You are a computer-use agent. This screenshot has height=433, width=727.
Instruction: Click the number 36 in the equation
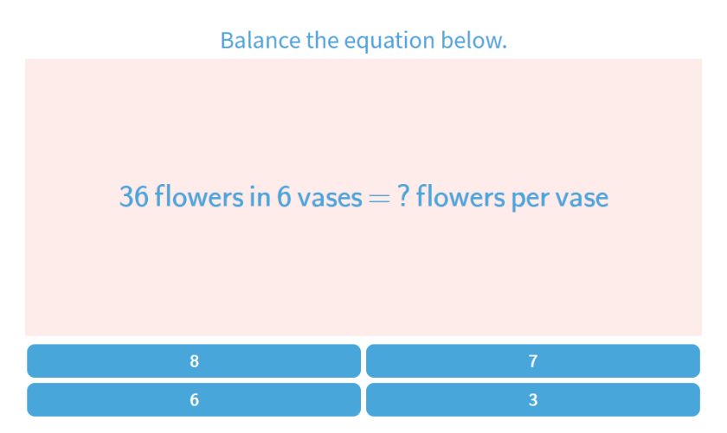[x=133, y=197]
